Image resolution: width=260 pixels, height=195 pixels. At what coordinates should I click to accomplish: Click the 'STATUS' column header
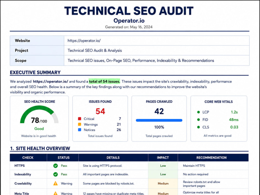[63, 158]
